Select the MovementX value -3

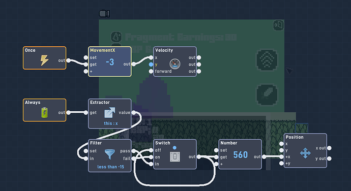point(110,62)
